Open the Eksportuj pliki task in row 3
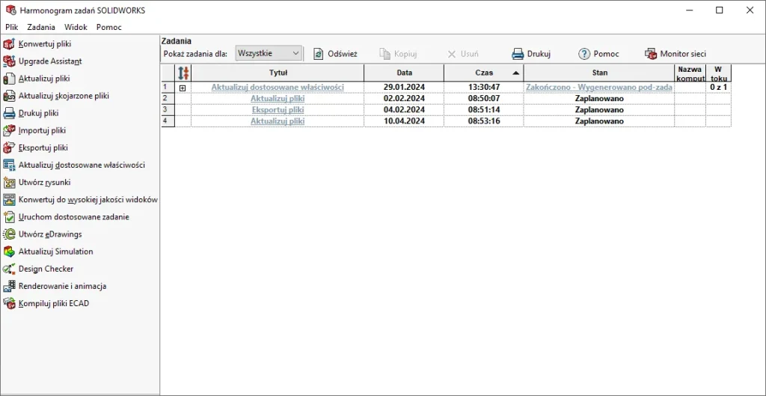Viewport: 766px width, 396px height. coord(278,109)
